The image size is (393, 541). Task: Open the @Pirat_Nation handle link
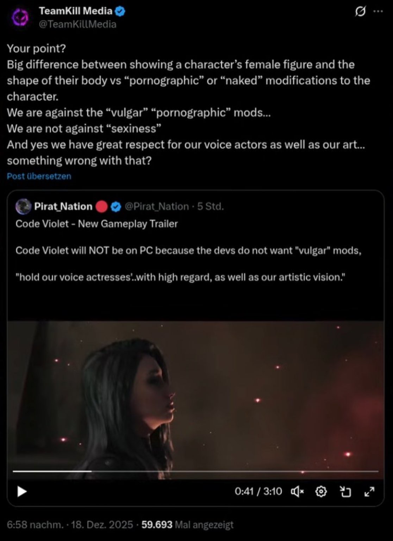(157, 206)
